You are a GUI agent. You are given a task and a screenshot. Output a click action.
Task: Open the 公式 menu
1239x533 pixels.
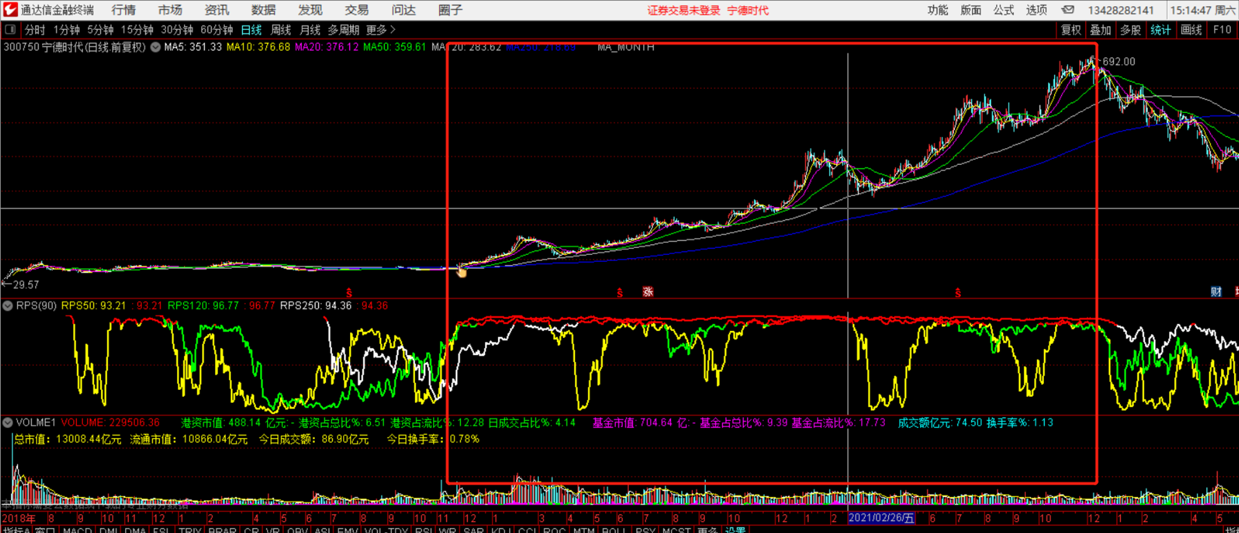1003,10
